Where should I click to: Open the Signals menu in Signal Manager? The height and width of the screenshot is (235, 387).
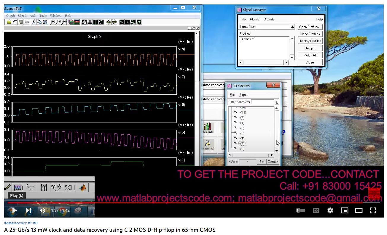pyautogui.click(x=269, y=19)
